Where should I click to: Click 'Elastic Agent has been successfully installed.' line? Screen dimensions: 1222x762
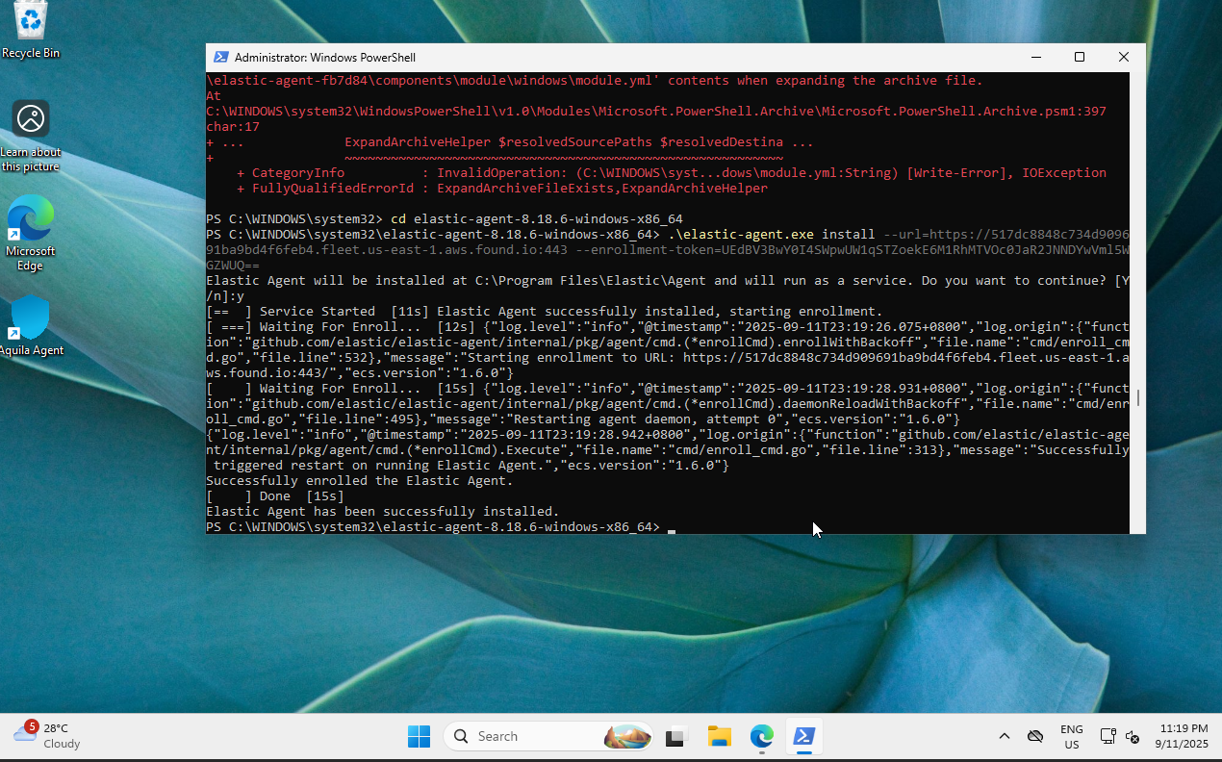tap(383, 512)
